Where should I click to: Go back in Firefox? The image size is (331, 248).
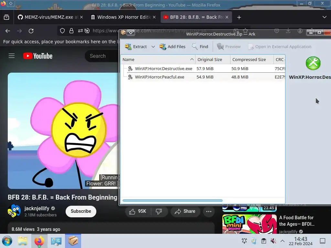8,31
